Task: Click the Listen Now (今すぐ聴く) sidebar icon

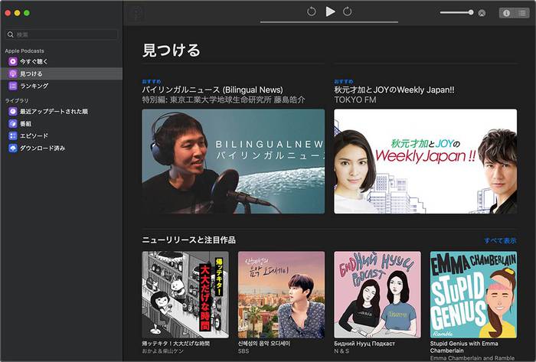Action: 13,61
